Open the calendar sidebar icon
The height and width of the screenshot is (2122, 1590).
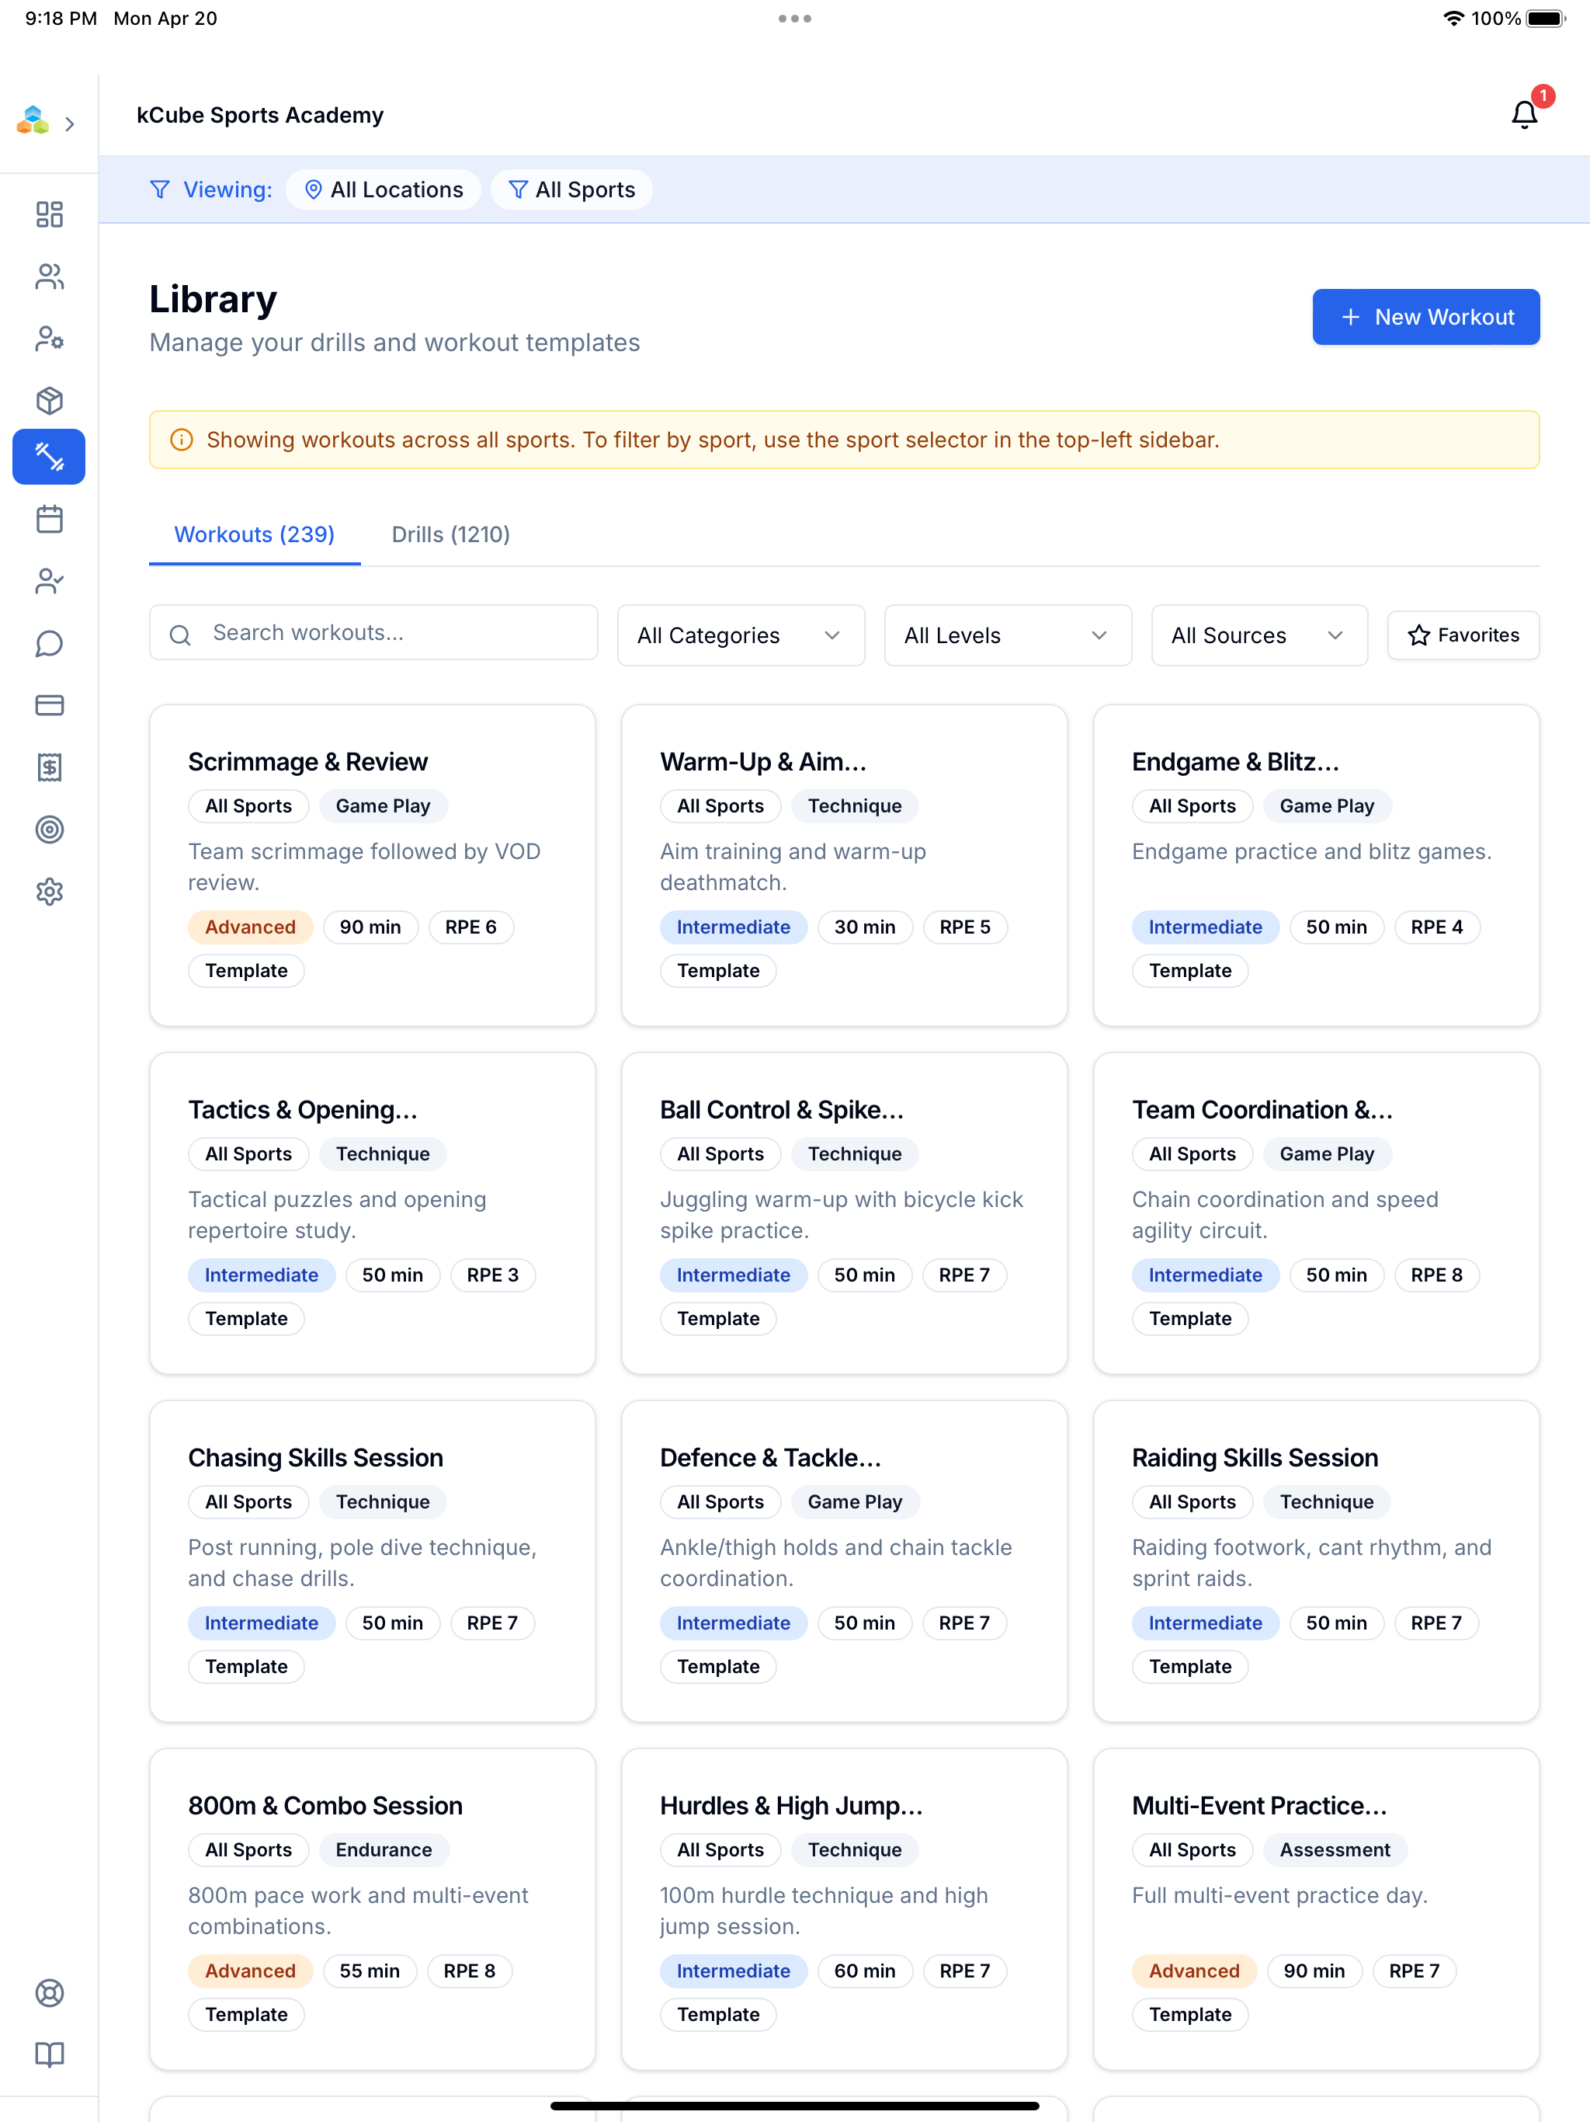pos(49,519)
